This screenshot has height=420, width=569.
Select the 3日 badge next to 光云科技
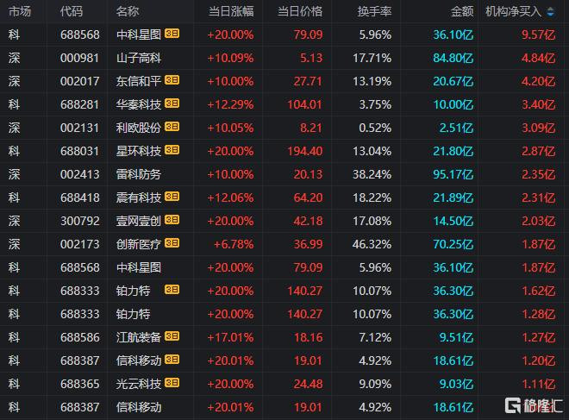(x=172, y=383)
